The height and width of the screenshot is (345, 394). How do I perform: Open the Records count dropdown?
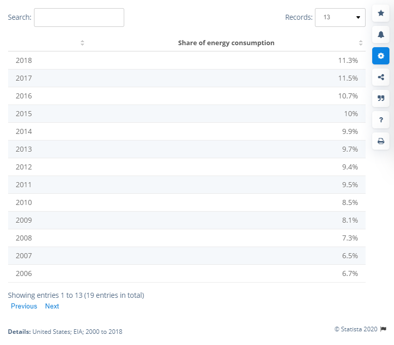click(x=340, y=17)
